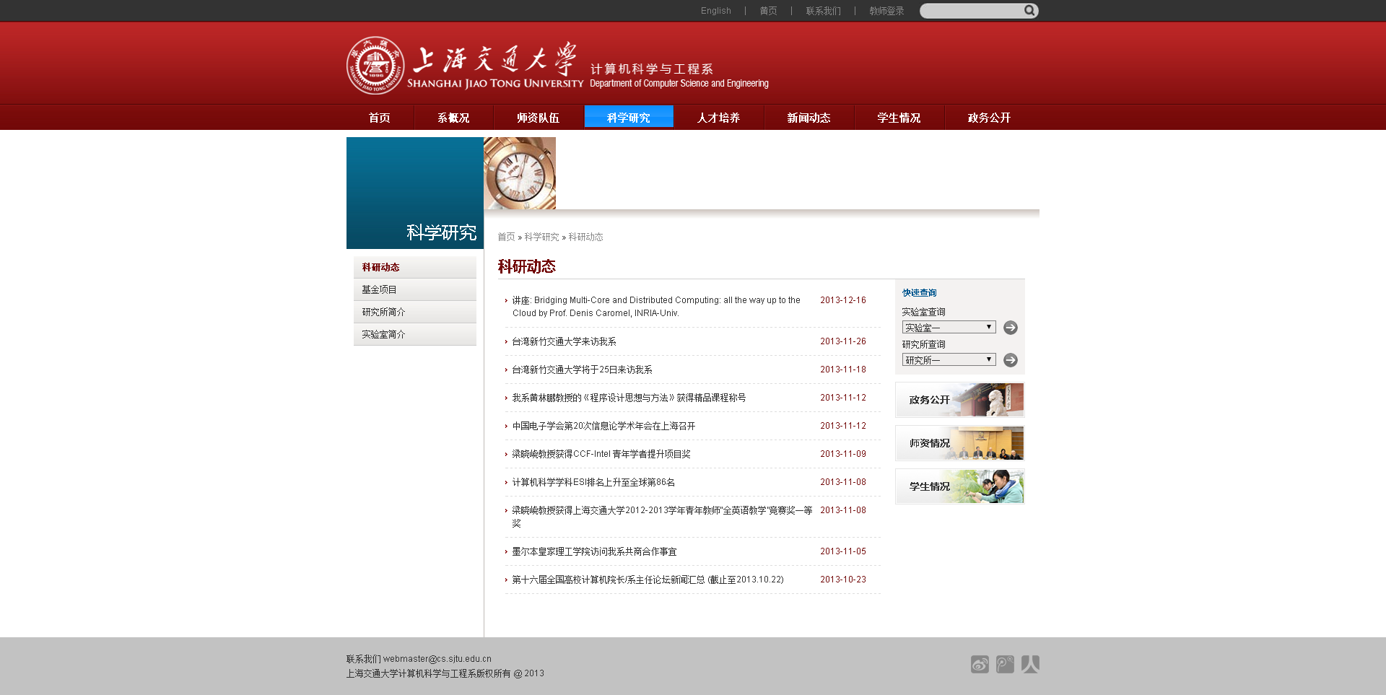The width and height of the screenshot is (1386, 695).
Task: Select the 新闻动态 navigation tab
Action: pos(808,118)
